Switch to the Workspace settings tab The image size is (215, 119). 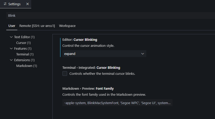point(67,26)
